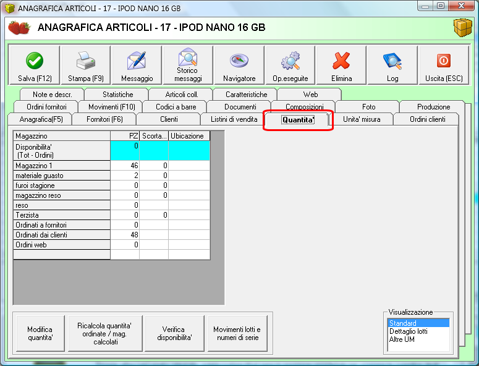Select the materiale guasto row label
The width and height of the screenshot is (479, 366).
pyautogui.click(x=62, y=176)
